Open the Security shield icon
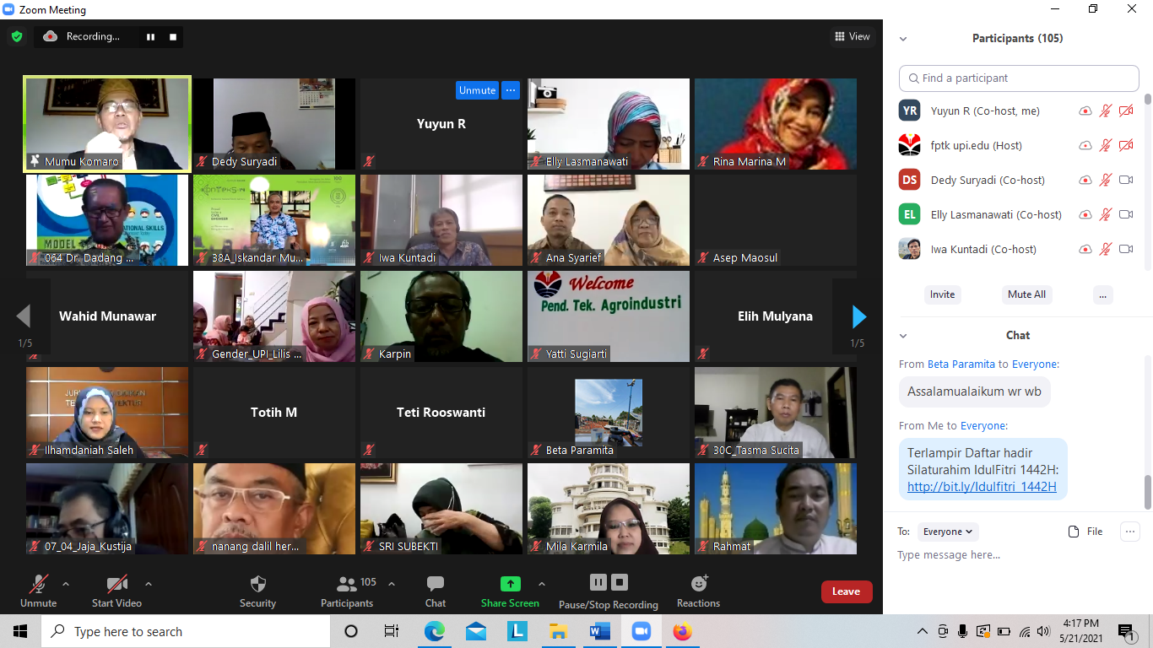The width and height of the screenshot is (1153, 648). tap(258, 584)
